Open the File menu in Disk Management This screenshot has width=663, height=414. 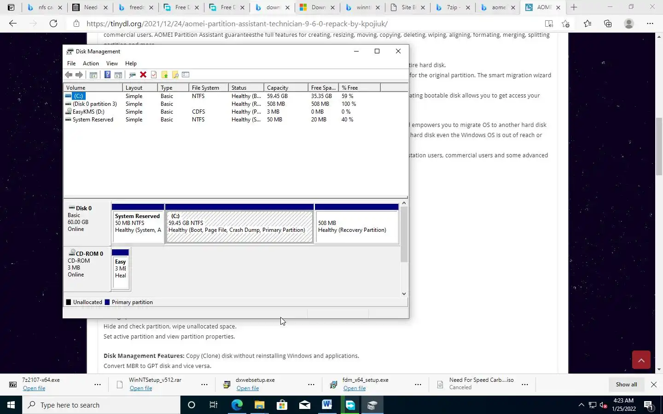[71, 63]
